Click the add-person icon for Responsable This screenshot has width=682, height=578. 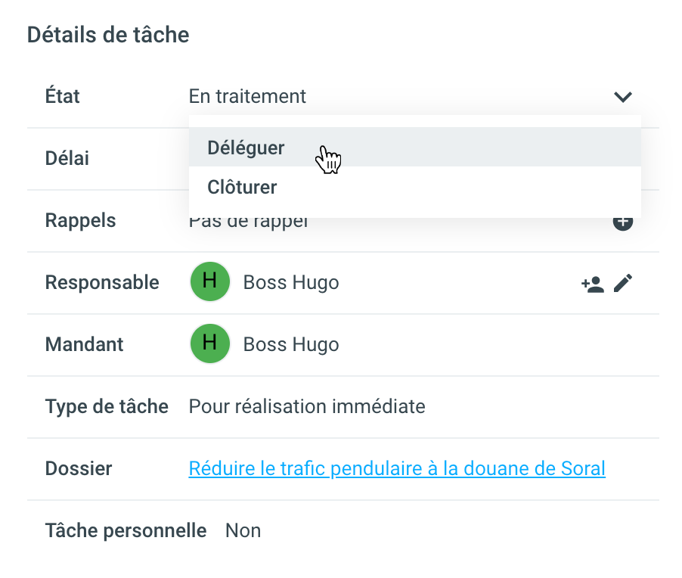click(592, 284)
